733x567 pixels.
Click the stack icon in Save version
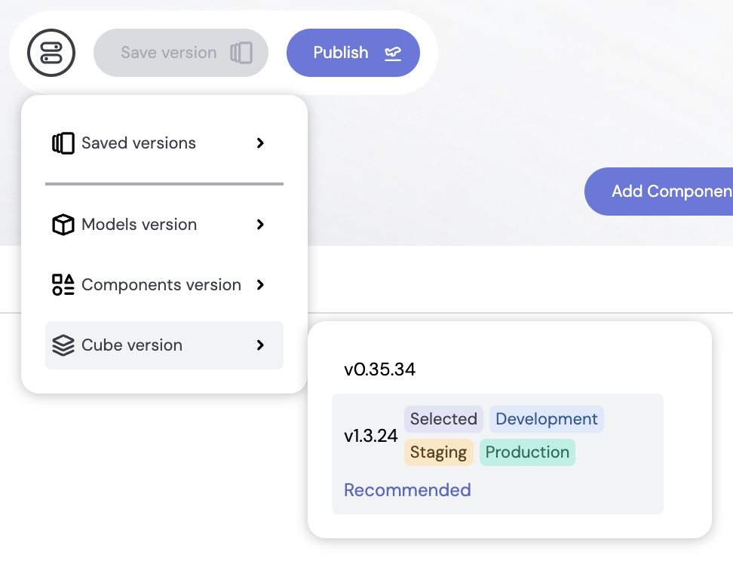(241, 53)
